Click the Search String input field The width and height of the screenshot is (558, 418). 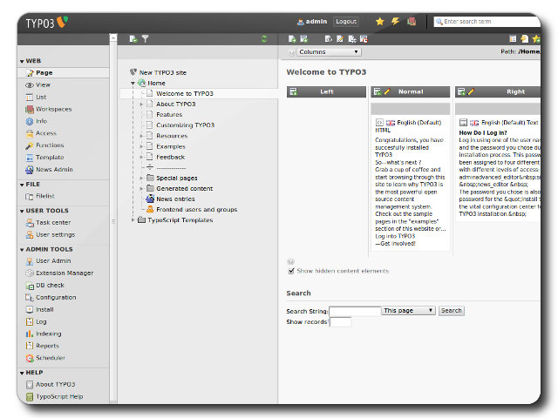click(355, 311)
